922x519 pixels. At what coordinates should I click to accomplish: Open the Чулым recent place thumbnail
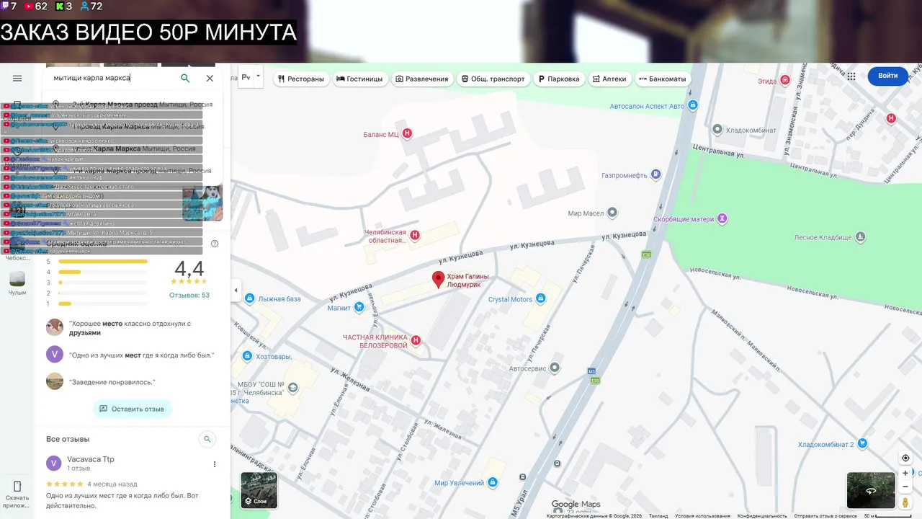[17, 279]
